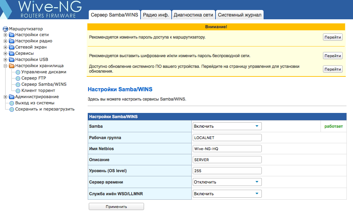Switch to the Сервер Samba/WINS tab

point(114,15)
